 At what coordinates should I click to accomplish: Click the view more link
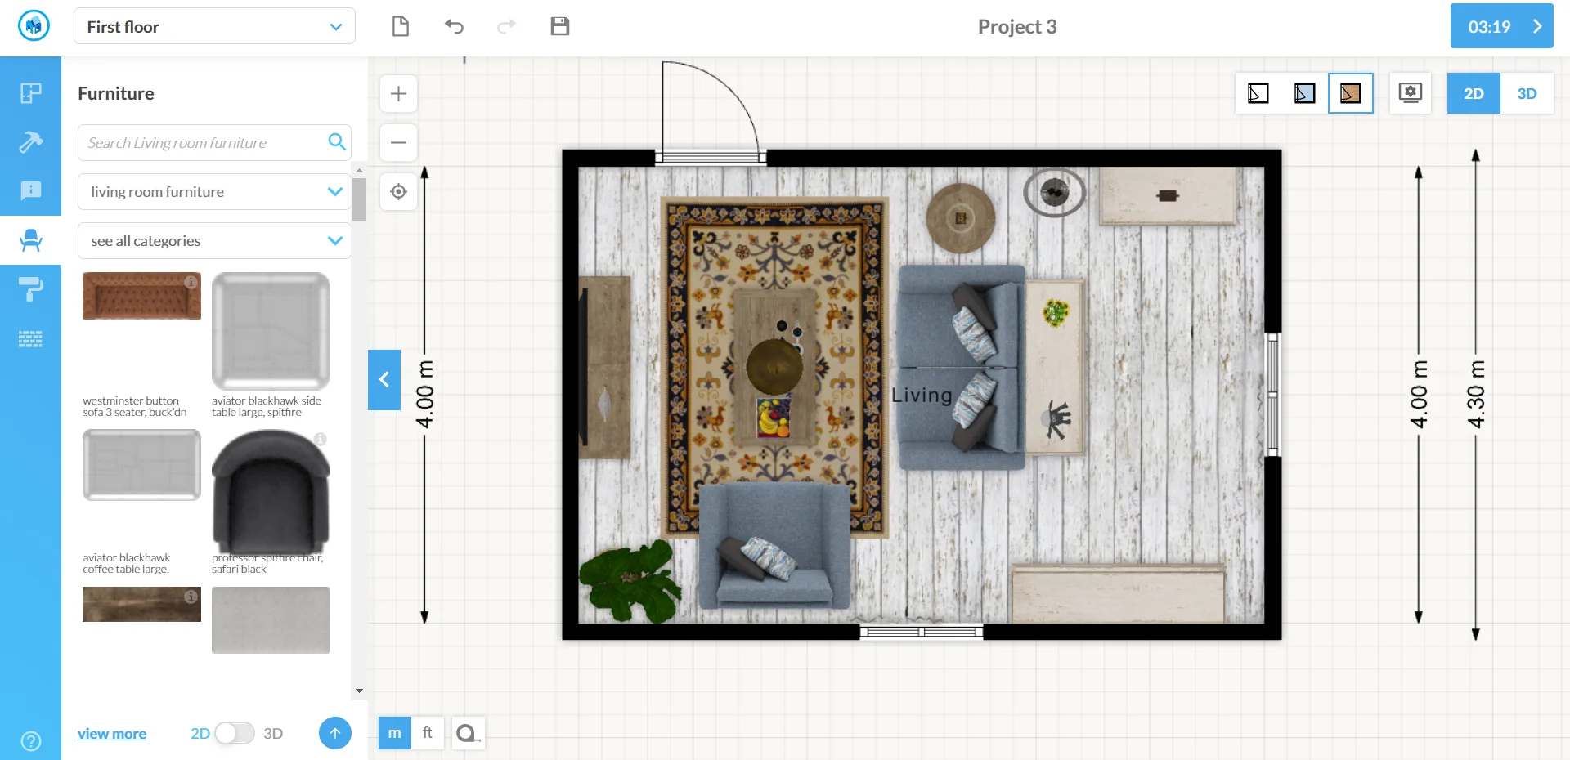click(112, 734)
